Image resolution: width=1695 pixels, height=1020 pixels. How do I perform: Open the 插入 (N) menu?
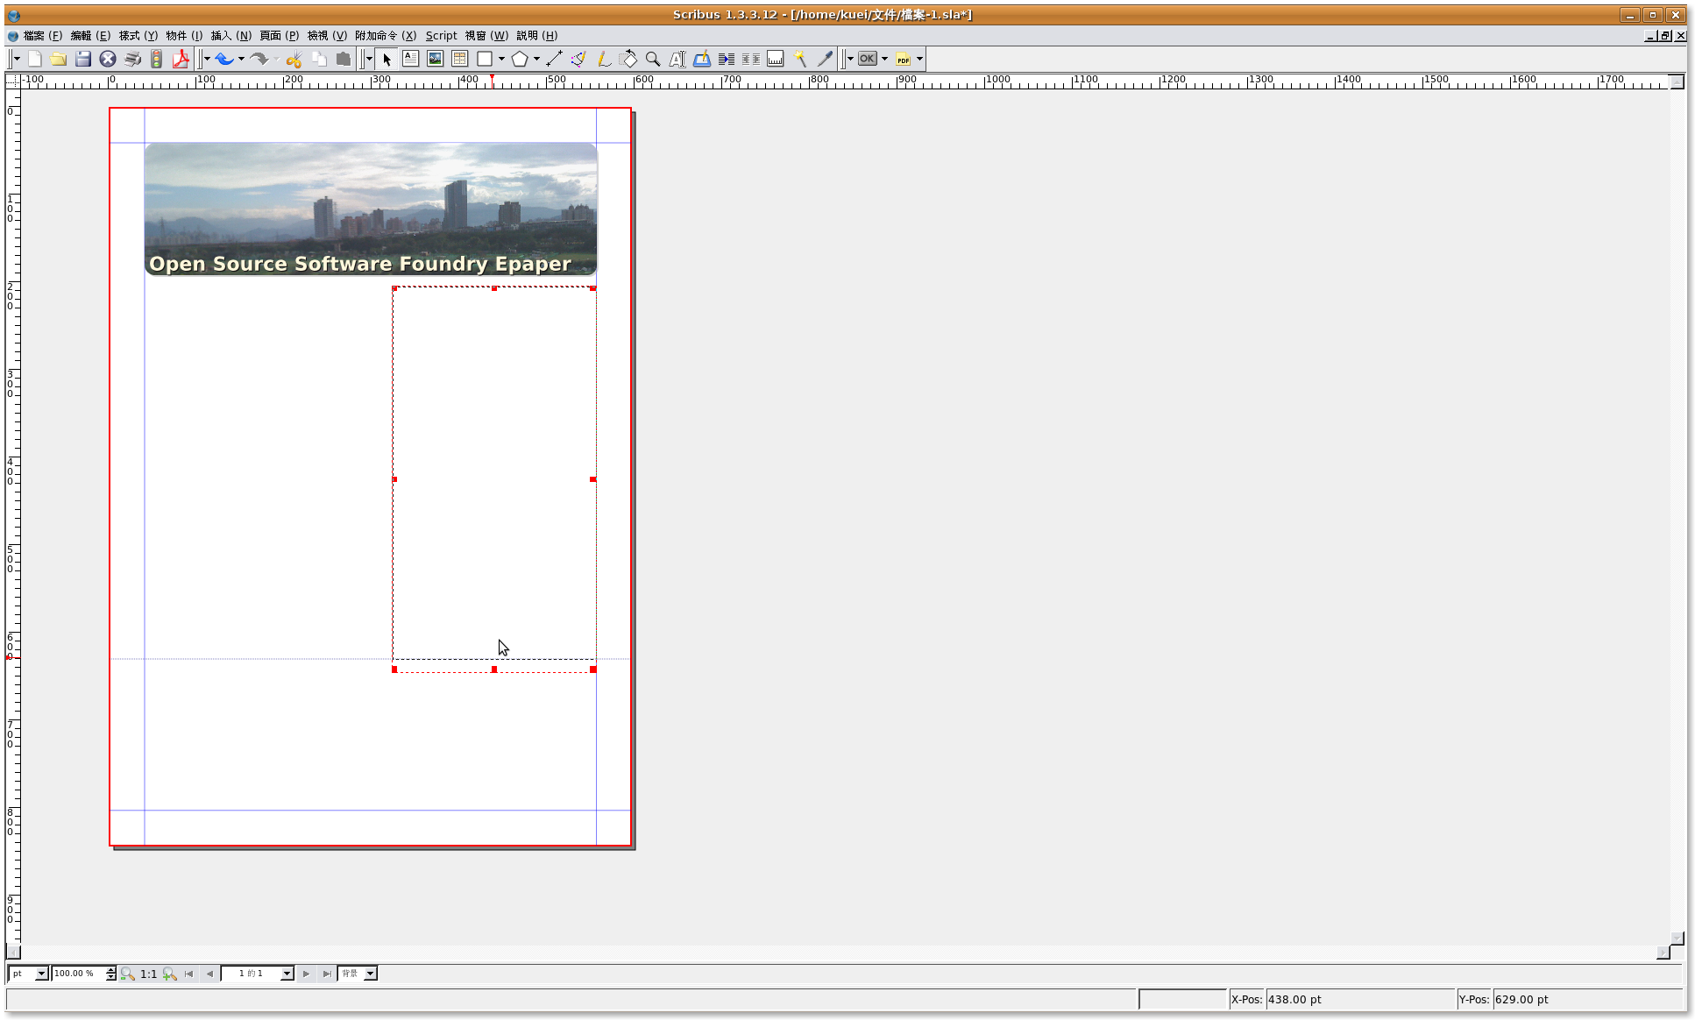click(x=230, y=36)
